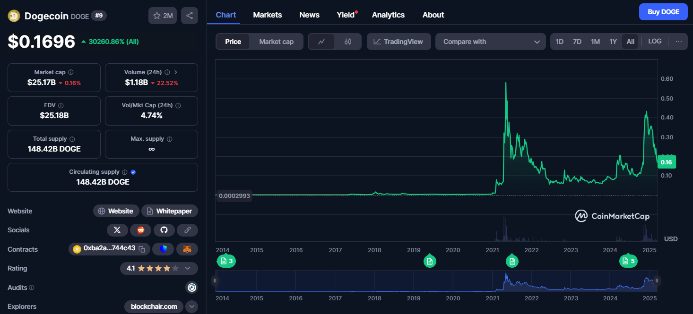Set chart range to 1Y

[613, 42]
